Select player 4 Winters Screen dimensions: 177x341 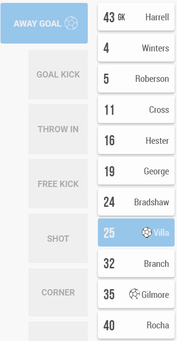pyautogui.click(x=136, y=48)
